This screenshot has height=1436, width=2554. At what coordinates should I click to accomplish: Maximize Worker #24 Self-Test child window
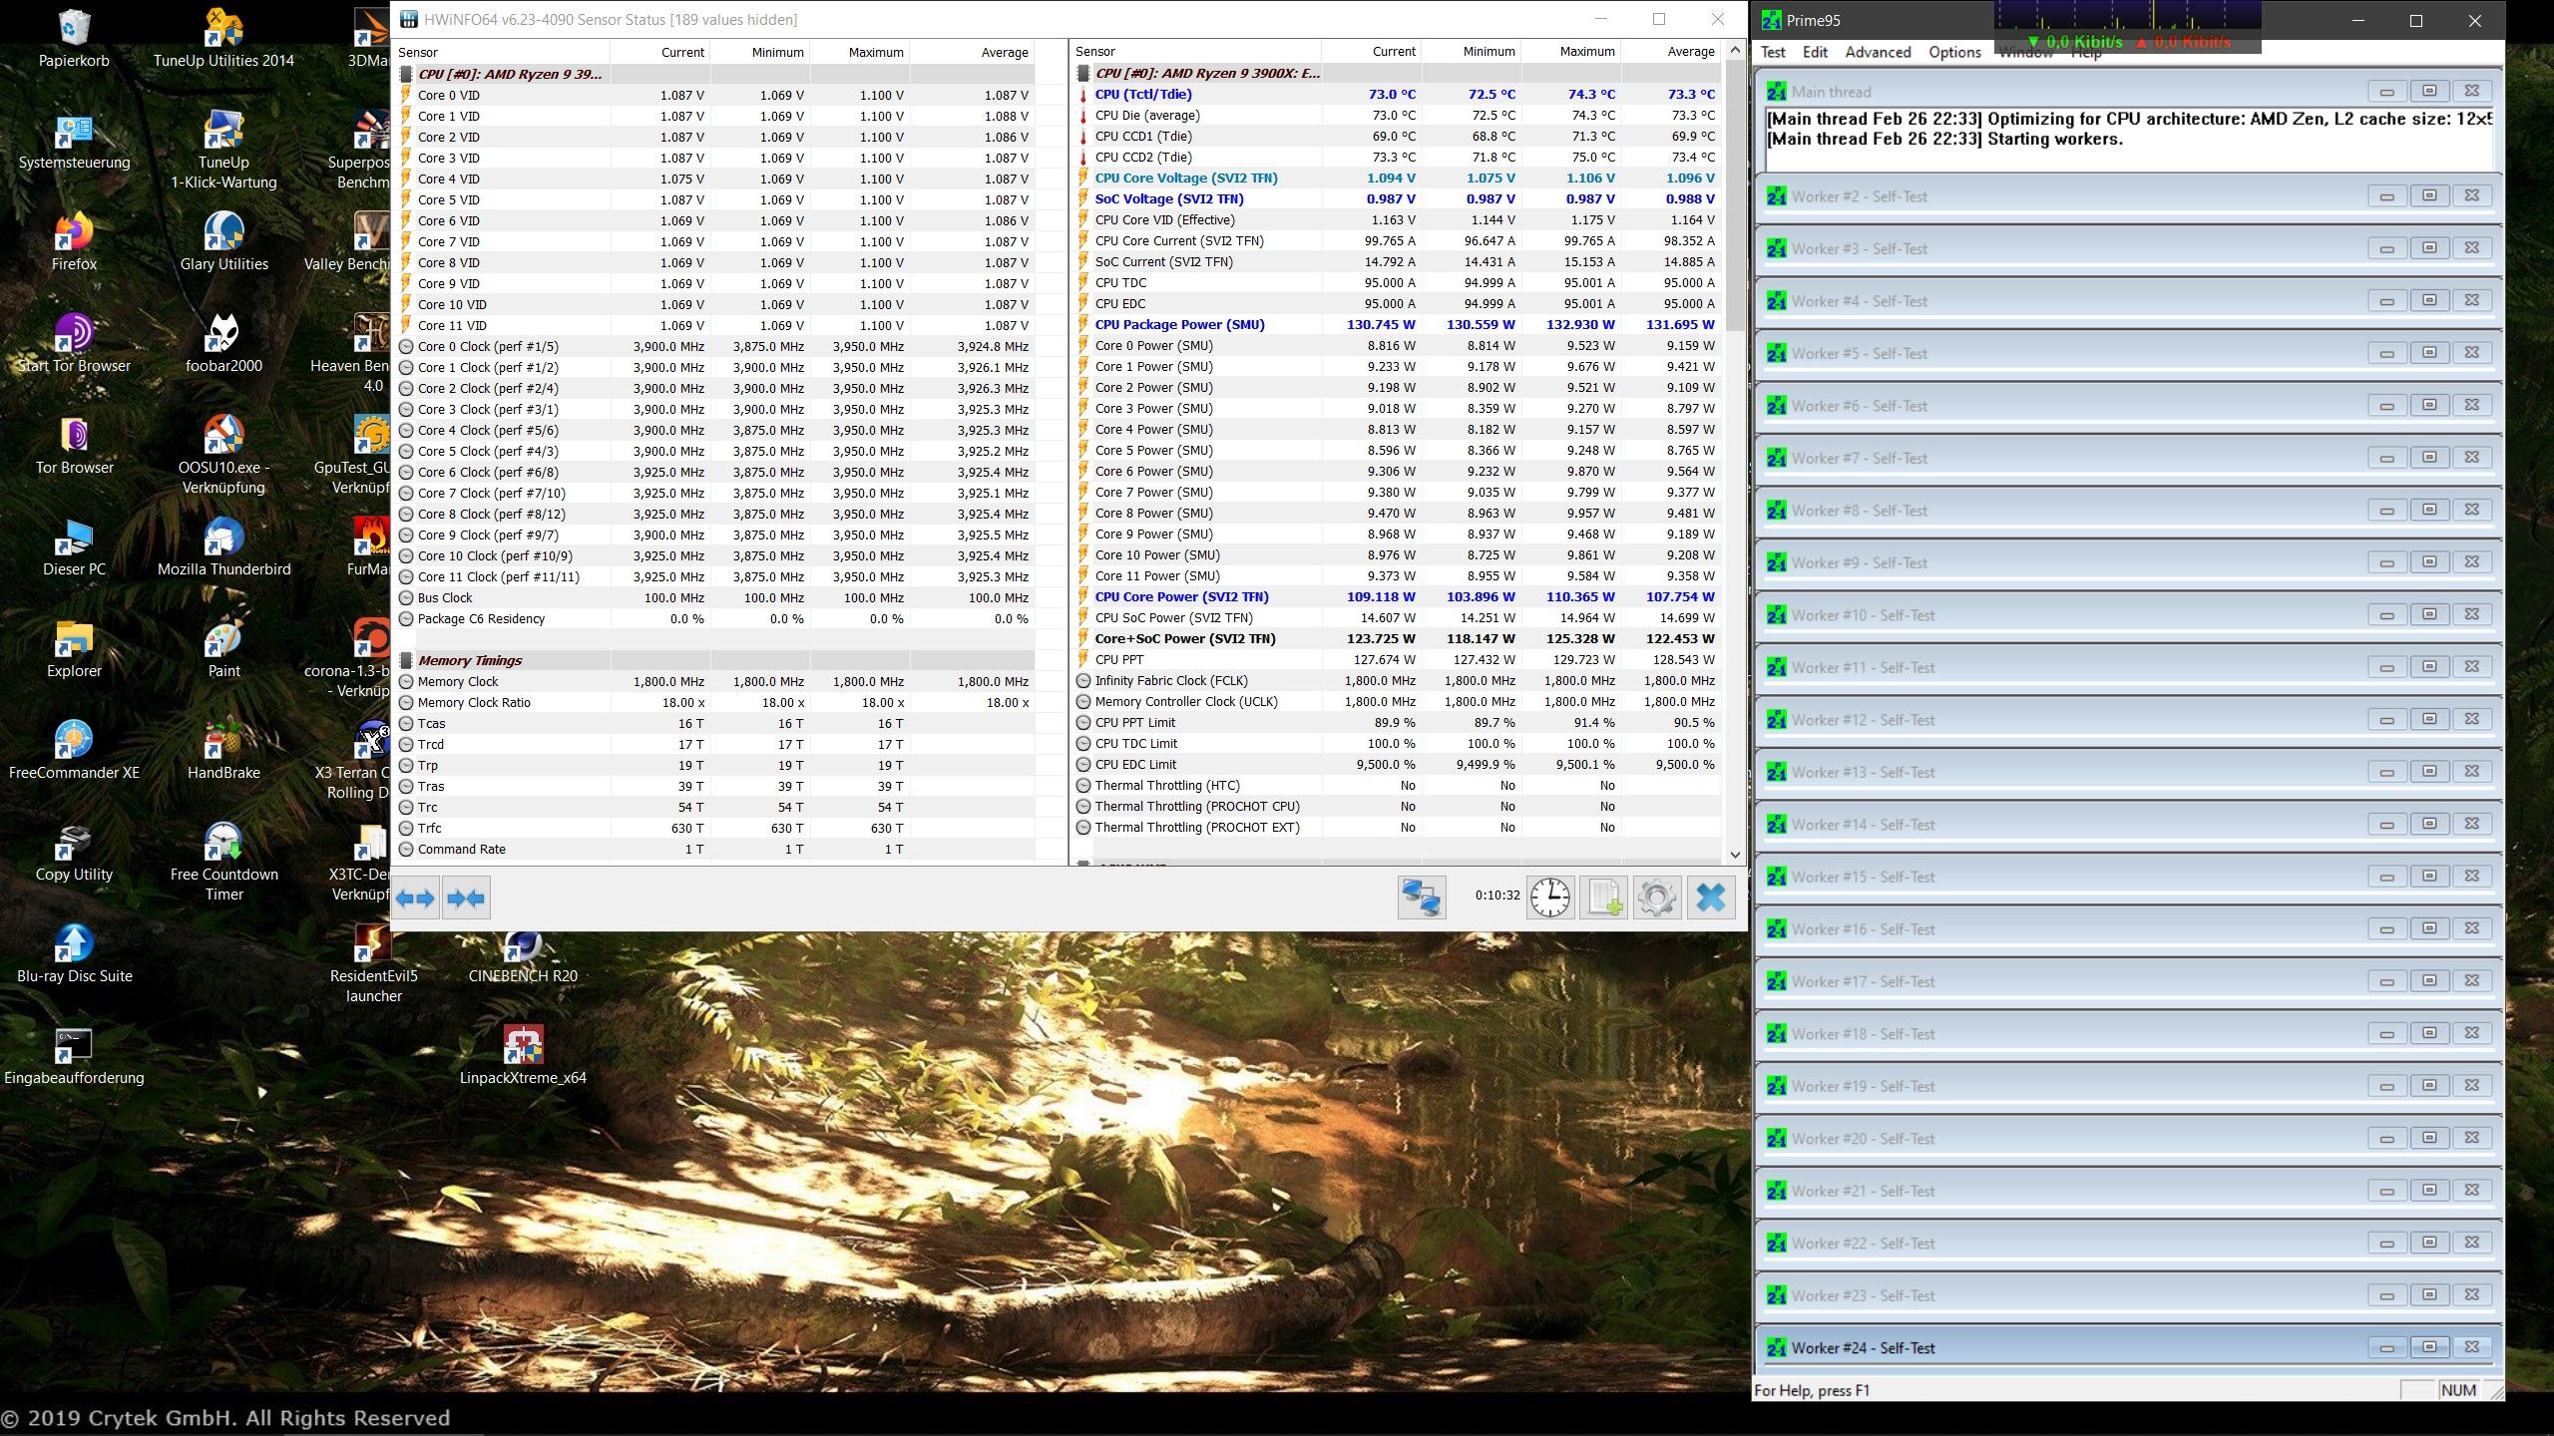click(2429, 1347)
